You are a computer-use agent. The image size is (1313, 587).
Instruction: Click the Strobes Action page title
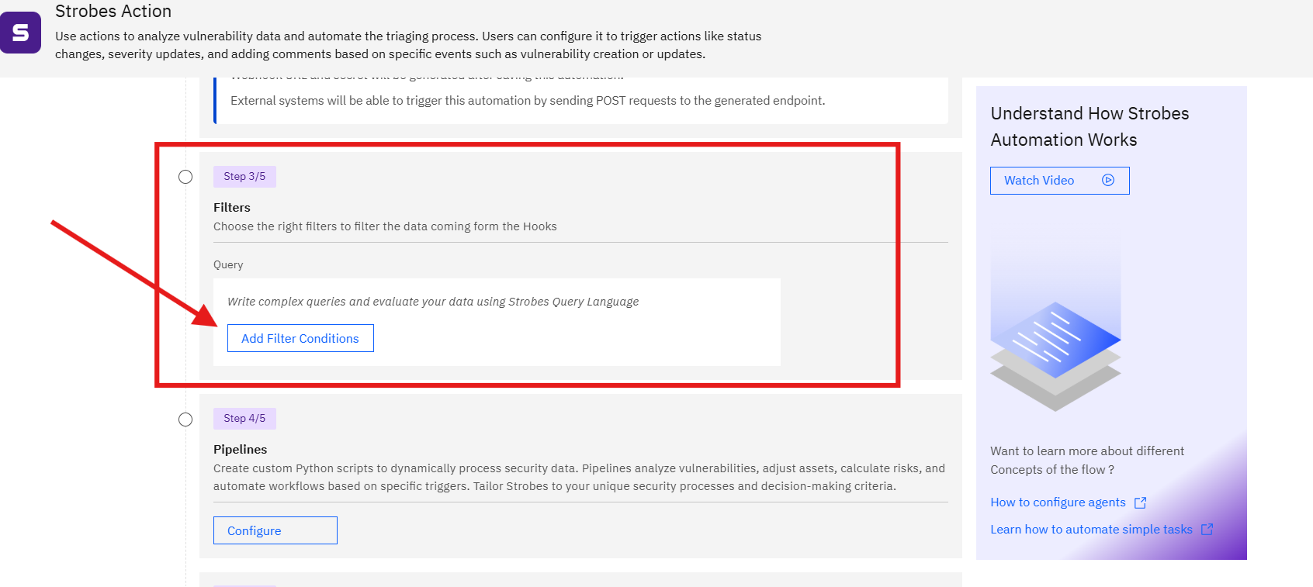click(113, 11)
